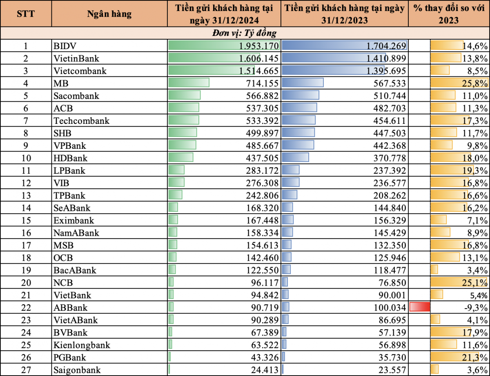
Task: Click BIDV's 2024 deposit value "1.953.170"
Action: [x=259, y=45]
